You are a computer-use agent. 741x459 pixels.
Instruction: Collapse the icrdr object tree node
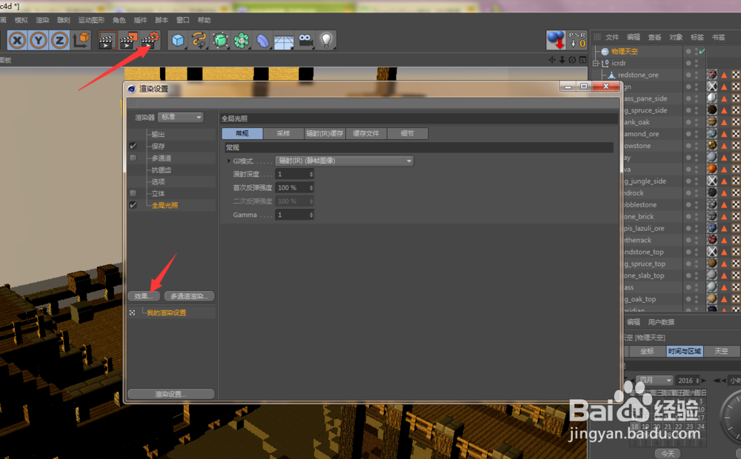596,63
